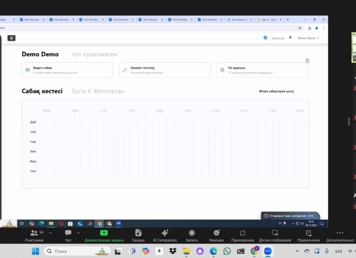Open Участники panel in Zoom
This screenshot has width=356, height=258.
pyautogui.click(x=34, y=235)
